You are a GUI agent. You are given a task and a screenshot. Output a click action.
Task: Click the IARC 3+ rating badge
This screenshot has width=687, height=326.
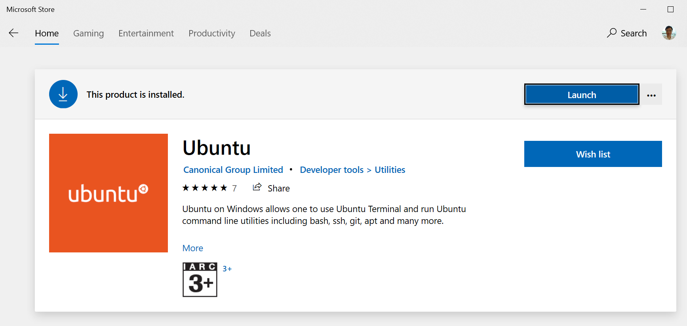click(200, 279)
